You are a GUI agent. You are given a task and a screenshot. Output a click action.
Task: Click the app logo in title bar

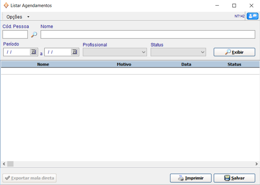click(6, 6)
